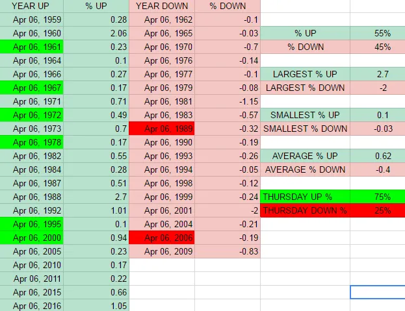Select the 2.7 cell beside Apr 06, 1988
Screen dimensions: 405x311
96,197
